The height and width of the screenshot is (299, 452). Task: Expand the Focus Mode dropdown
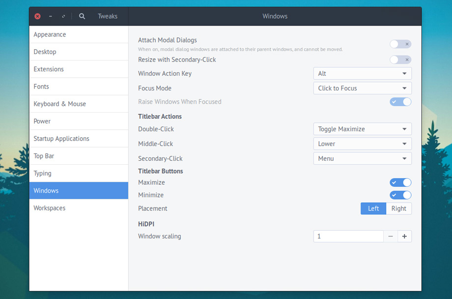click(x=362, y=89)
